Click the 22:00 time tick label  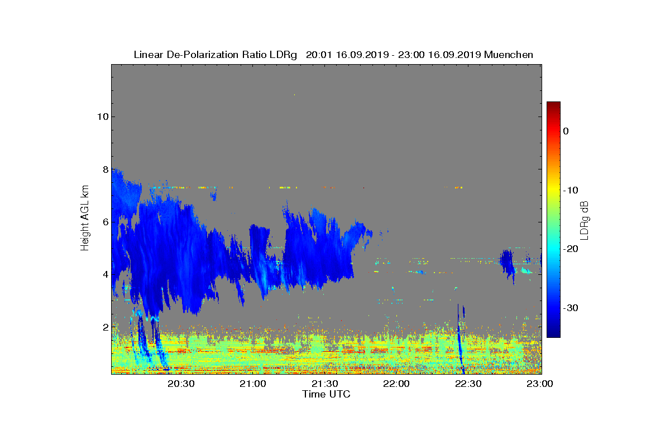(x=397, y=384)
